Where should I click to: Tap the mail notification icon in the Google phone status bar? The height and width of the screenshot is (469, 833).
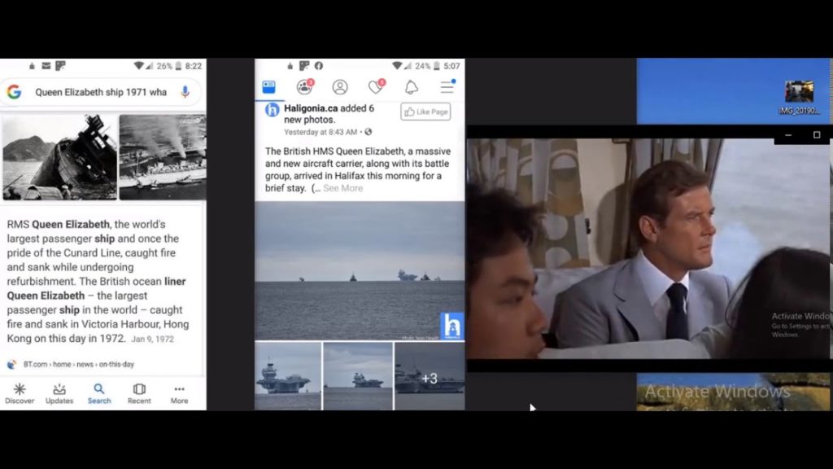(46, 66)
